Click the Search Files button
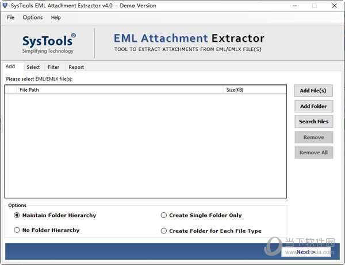This screenshot has height=265, width=345. click(313, 122)
